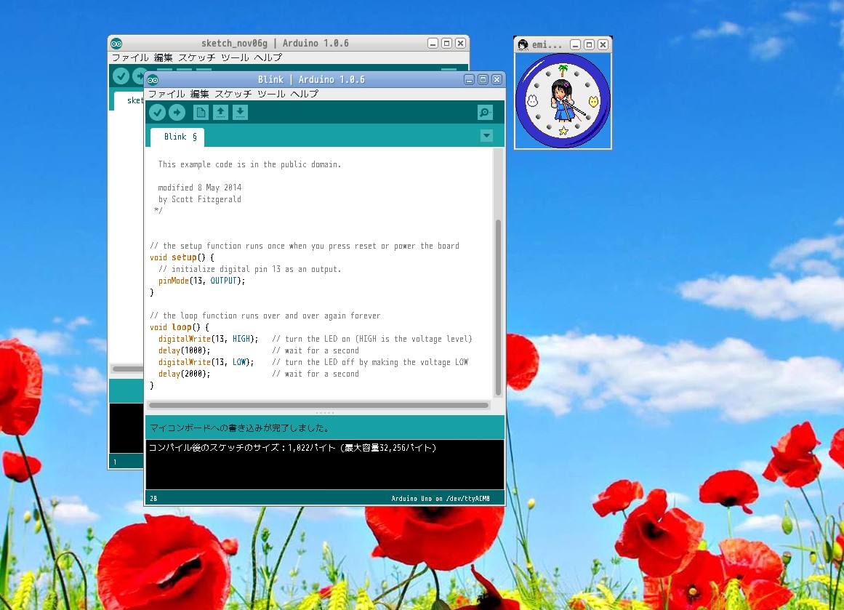Click the sket tab in the background window
The height and width of the screenshot is (610, 844).
coord(134,100)
